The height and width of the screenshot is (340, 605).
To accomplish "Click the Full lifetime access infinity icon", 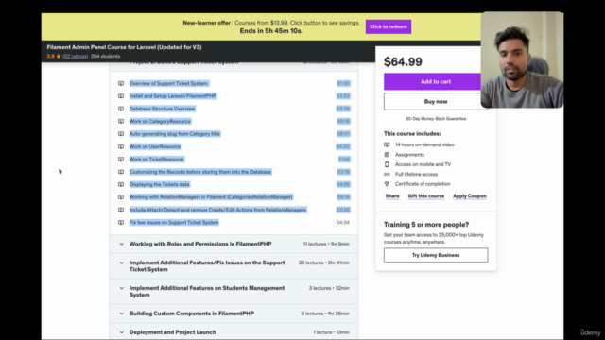I will [387, 174].
